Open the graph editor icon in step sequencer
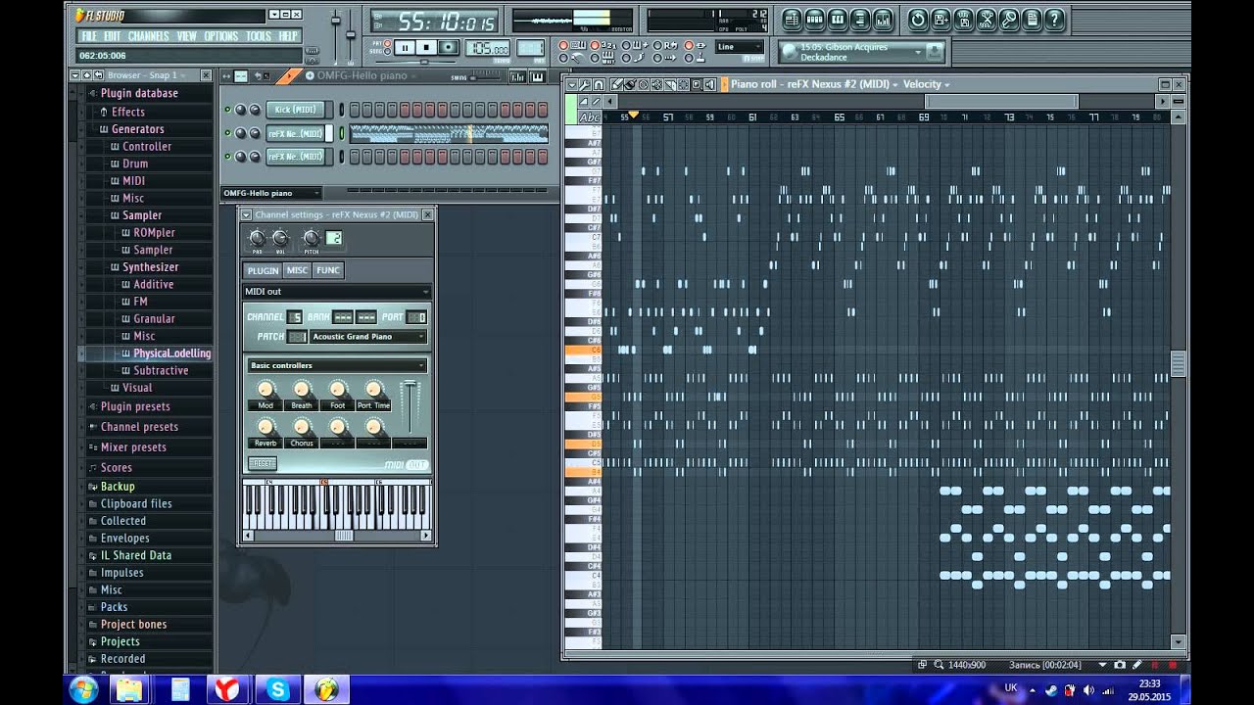Screen dimensions: 1254x705 (517, 76)
